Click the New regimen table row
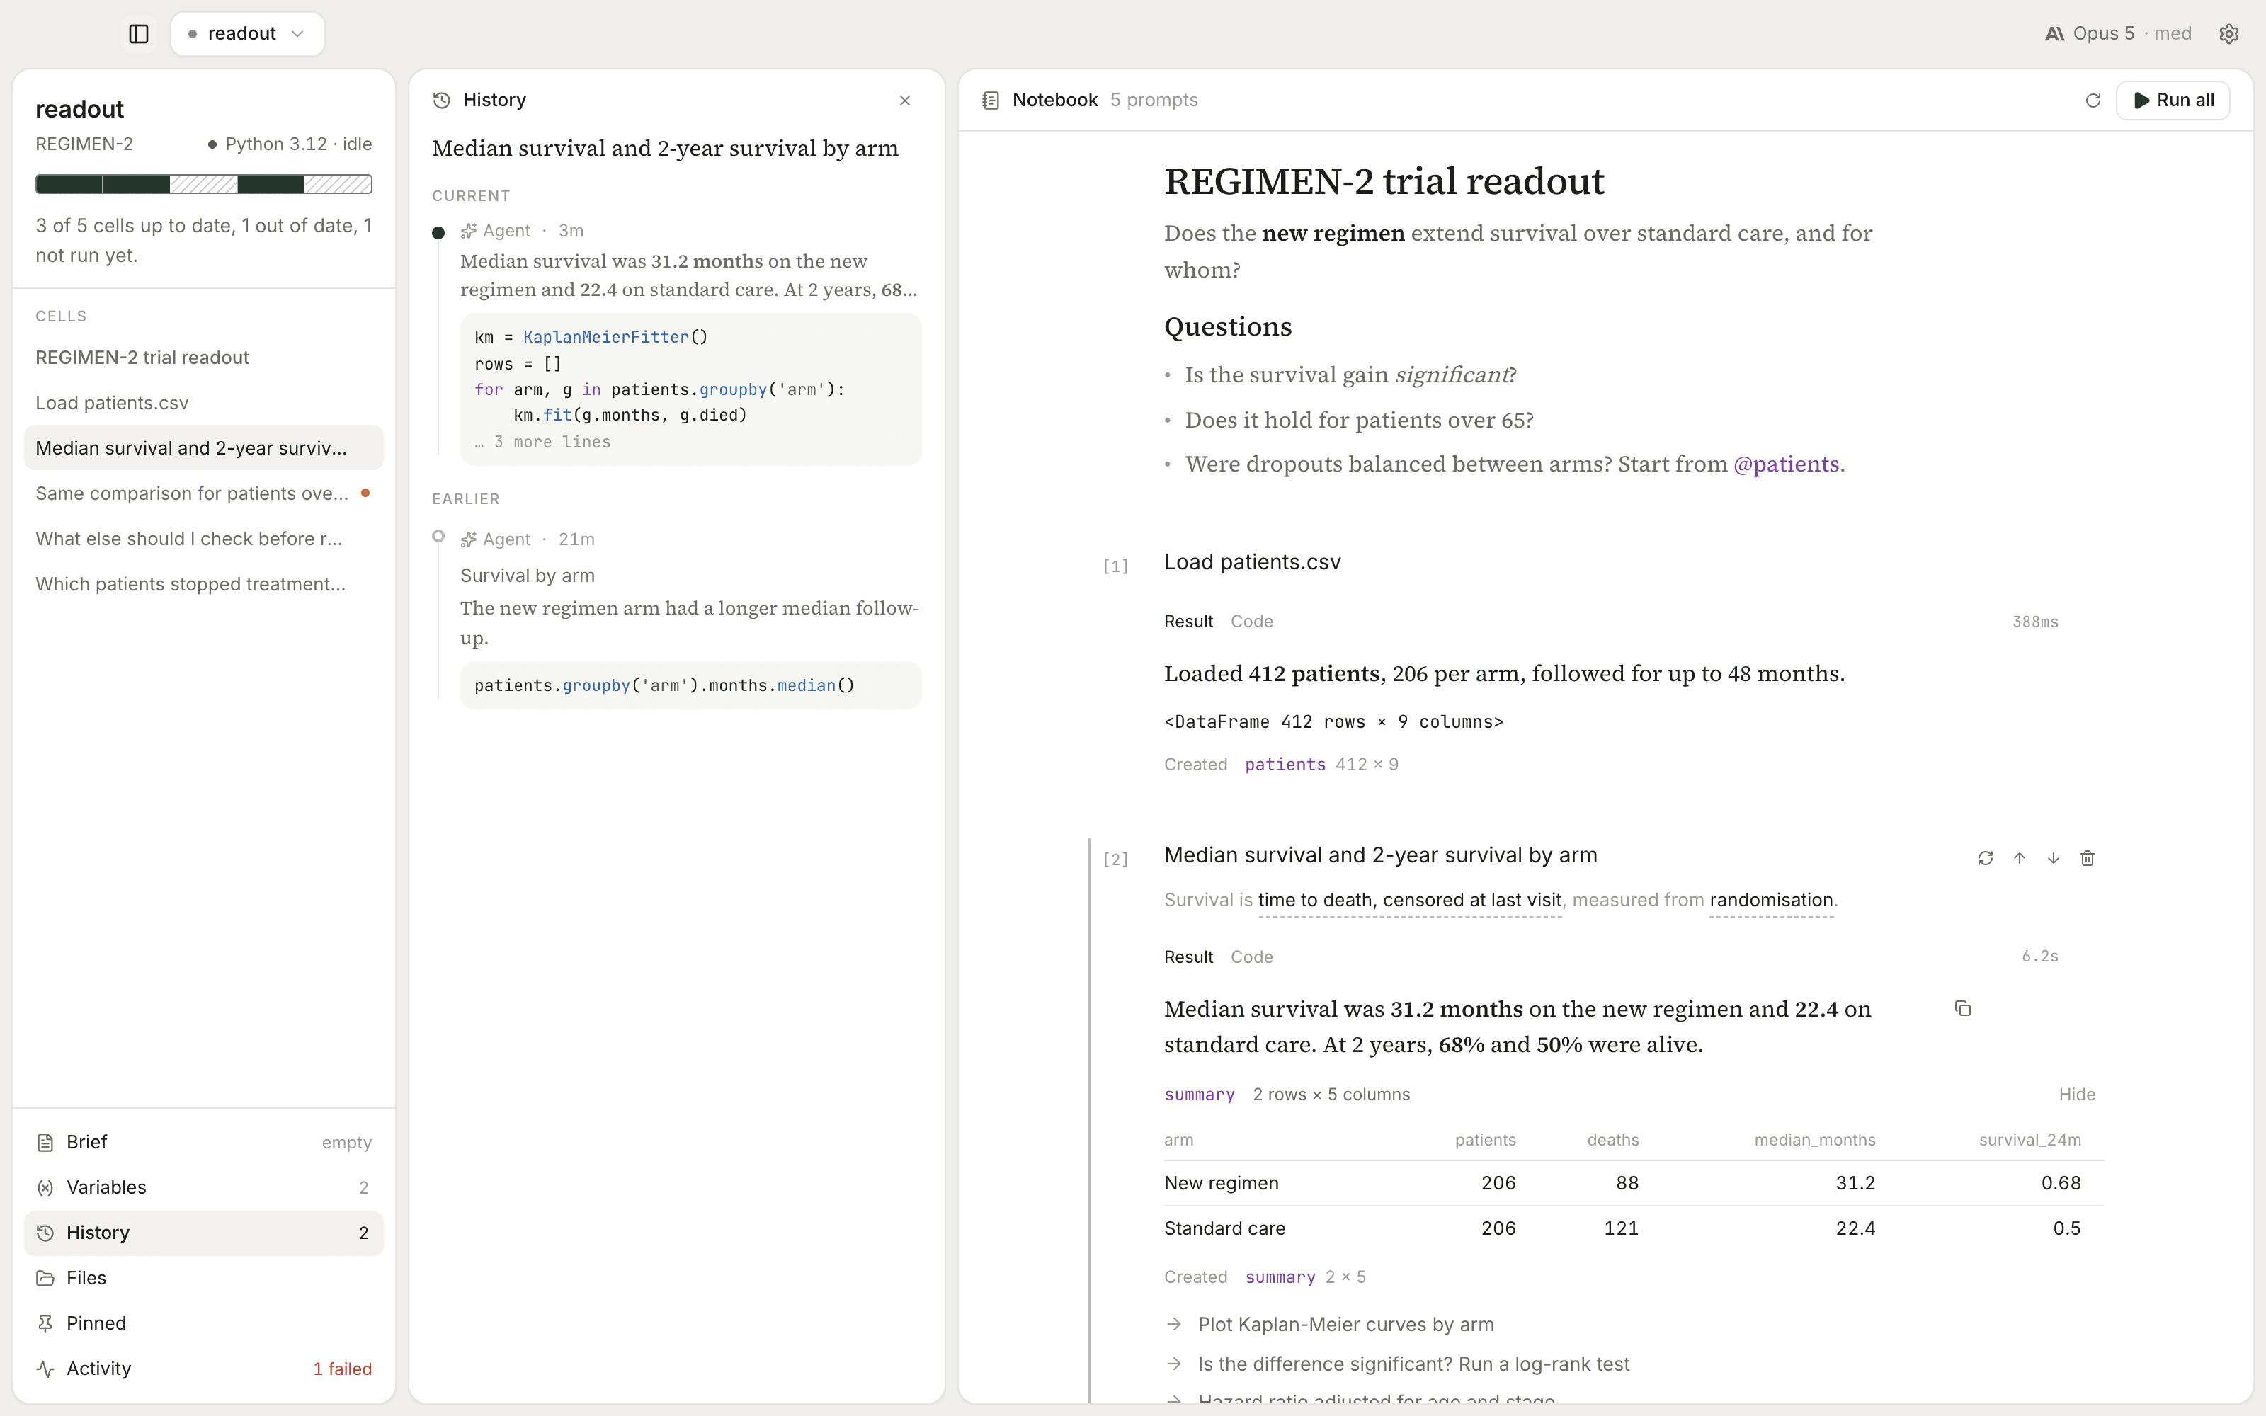The height and width of the screenshot is (1416, 2266). pos(1633,1184)
